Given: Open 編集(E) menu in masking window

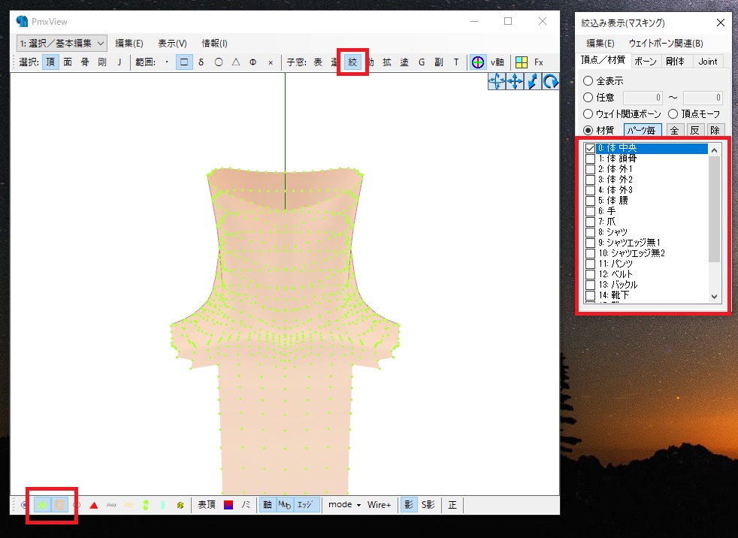Looking at the screenshot, I should tap(600, 44).
